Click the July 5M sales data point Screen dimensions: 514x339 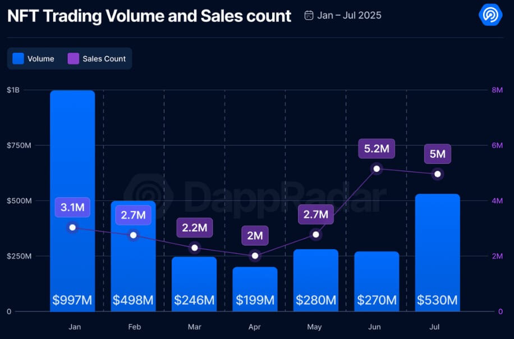[x=438, y=174]
